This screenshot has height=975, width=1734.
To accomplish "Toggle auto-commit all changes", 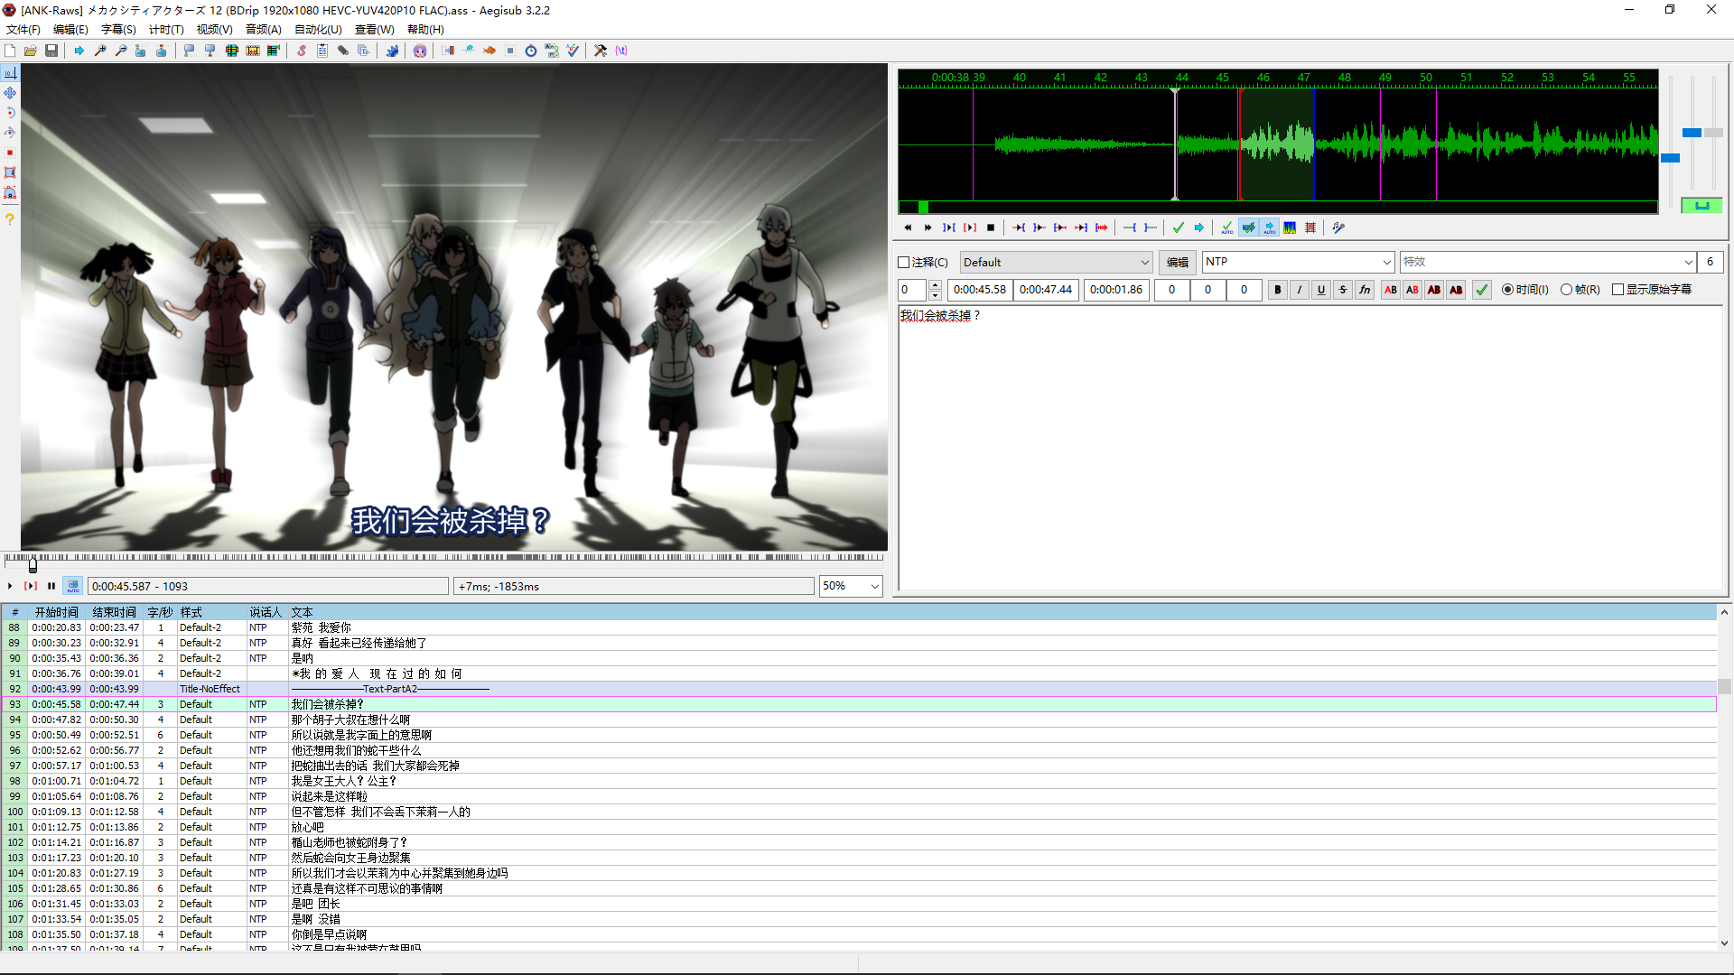I will 1227,227.
